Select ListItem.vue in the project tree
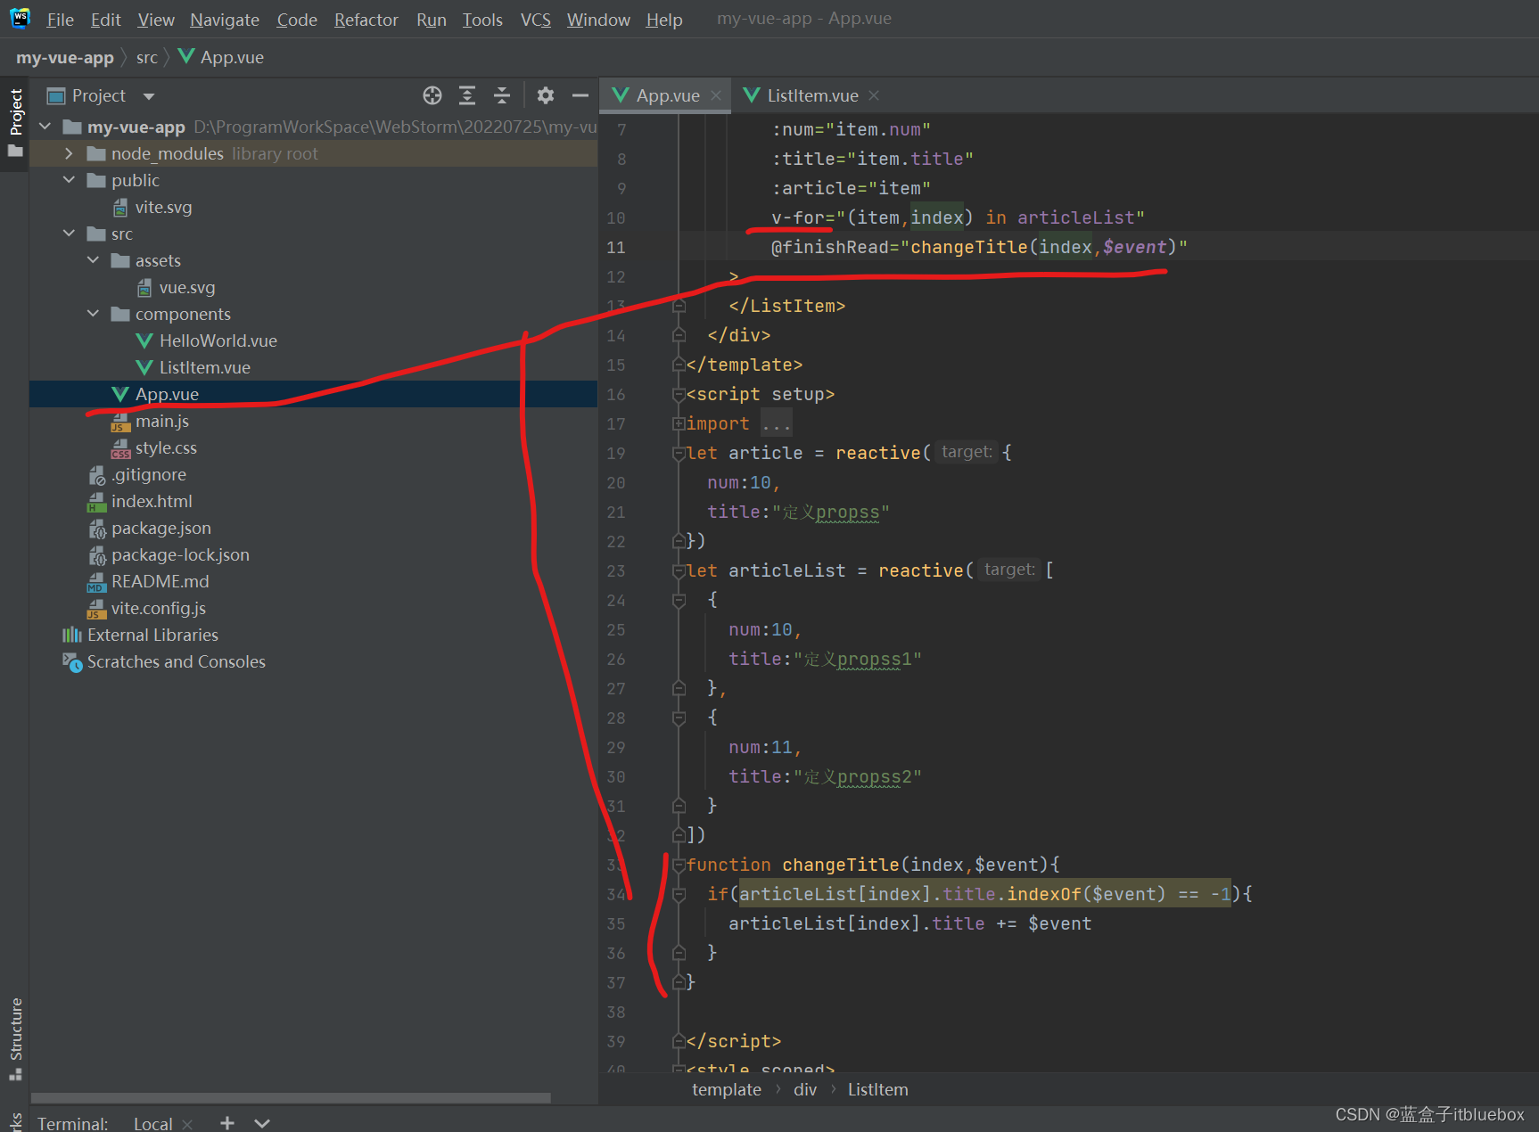 click(x=205, y=367)
